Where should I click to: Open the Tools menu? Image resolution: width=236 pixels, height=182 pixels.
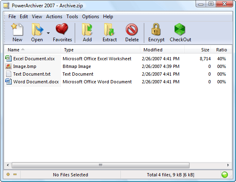coord(72,17)
